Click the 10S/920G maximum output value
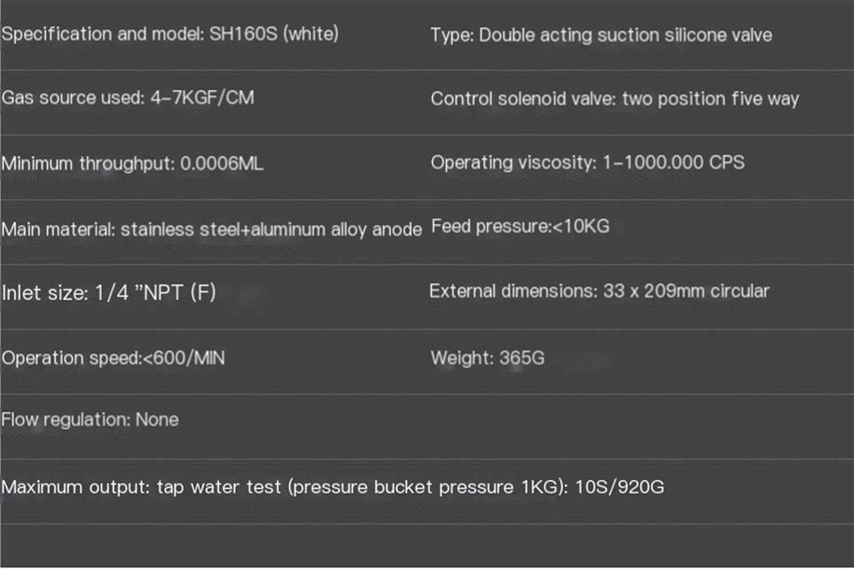This screenshot has width=854, height=570. pyautogui.click(x=619, y=487)
